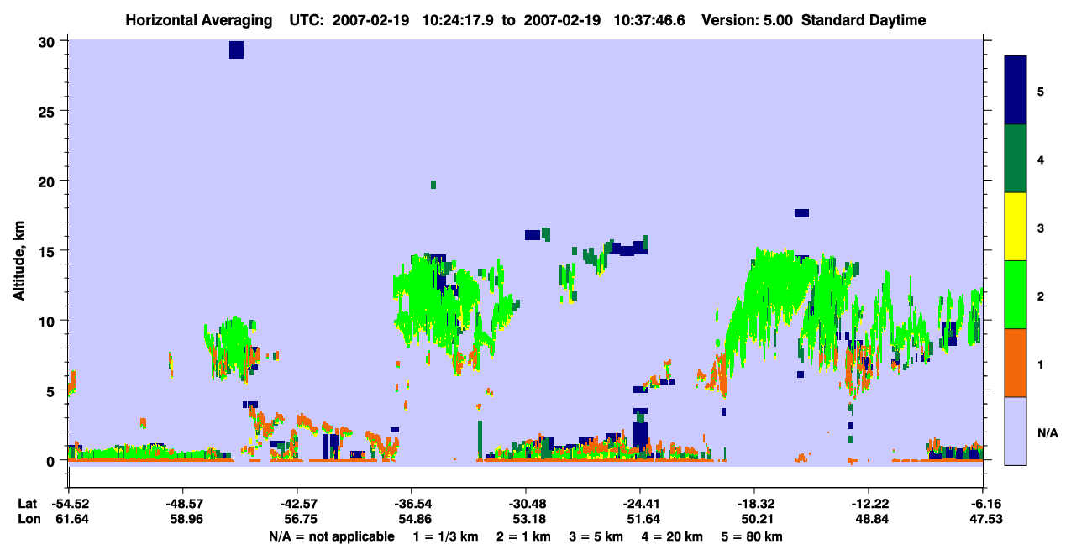
Task: Click the orange level 1 color swatch
Action: coord(1016,363)
